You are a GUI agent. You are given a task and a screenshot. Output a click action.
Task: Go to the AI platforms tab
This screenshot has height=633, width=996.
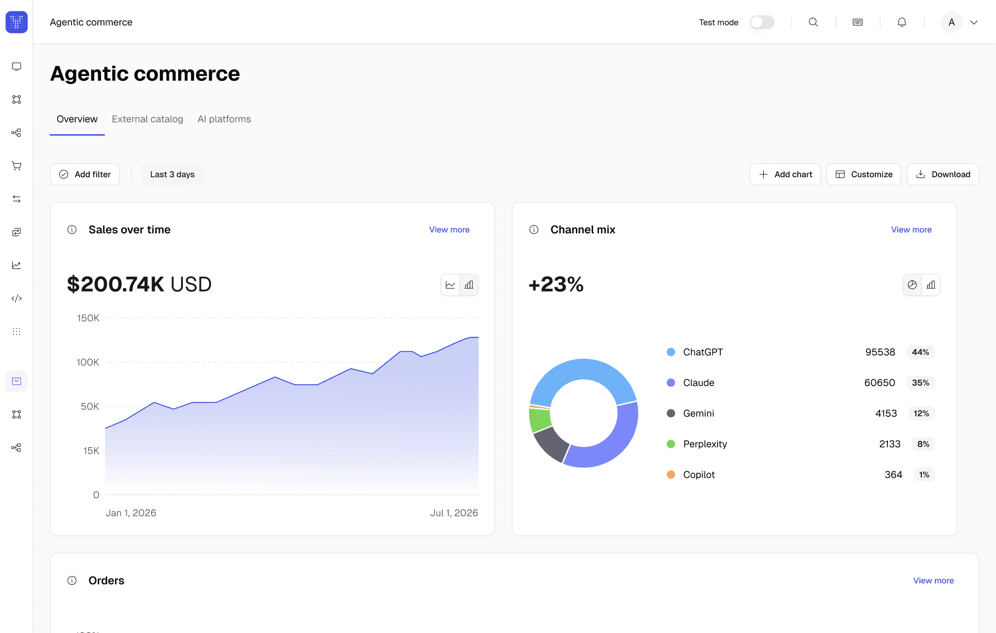coord(224,119)
